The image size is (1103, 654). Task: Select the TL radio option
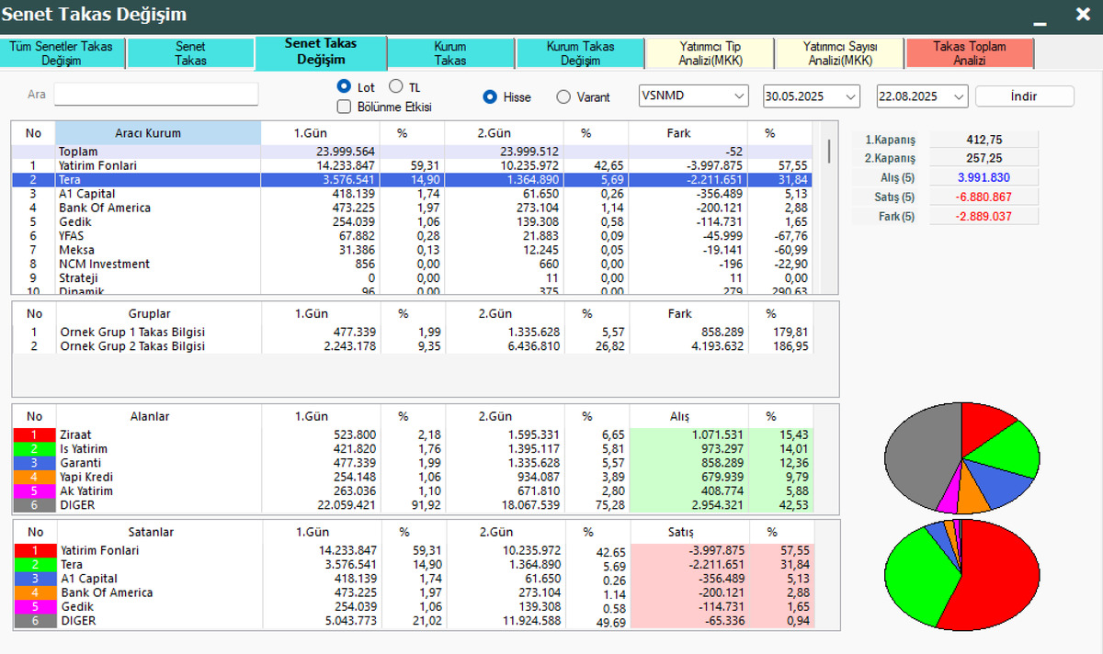pyautogui.click(x=396, y=86)
